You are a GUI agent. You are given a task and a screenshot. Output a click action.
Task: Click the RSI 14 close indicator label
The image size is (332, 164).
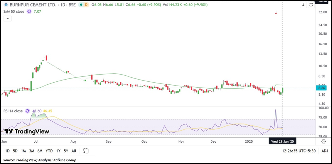pos(13,111)
